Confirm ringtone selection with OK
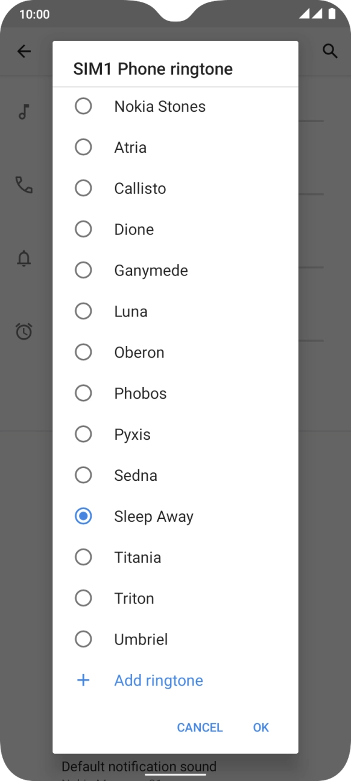 click(261, 727)
